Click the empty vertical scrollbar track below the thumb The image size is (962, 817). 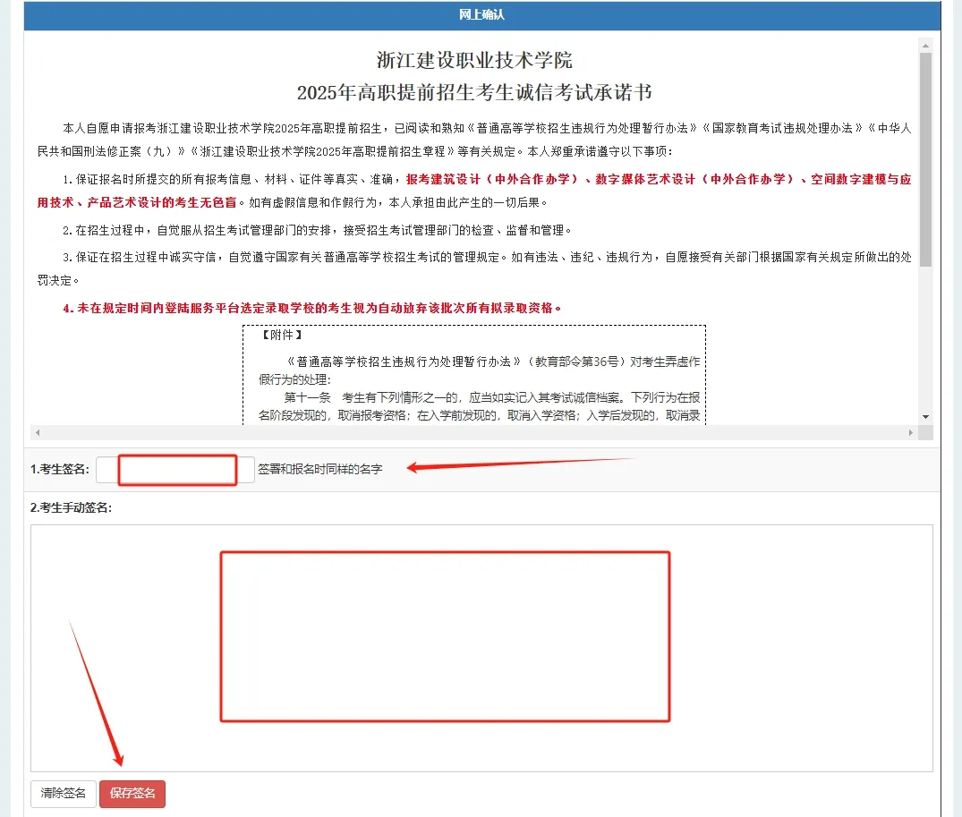pos(925,340)
